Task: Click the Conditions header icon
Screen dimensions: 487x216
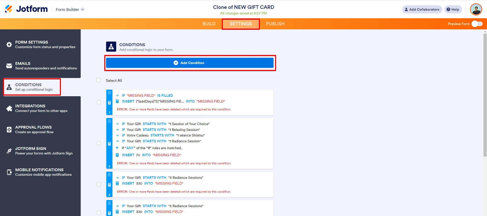Action: [x=111, y=47]
